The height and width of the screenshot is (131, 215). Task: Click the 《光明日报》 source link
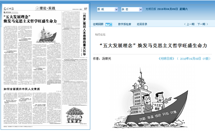tap(166, 58)
